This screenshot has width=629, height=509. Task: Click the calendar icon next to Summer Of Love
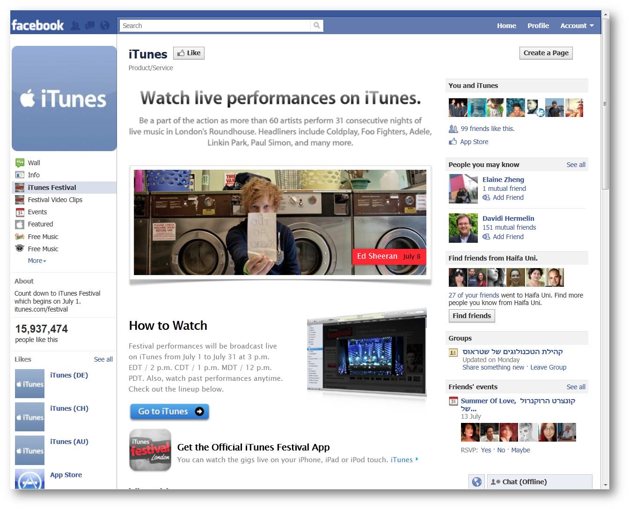coord(453,401)
